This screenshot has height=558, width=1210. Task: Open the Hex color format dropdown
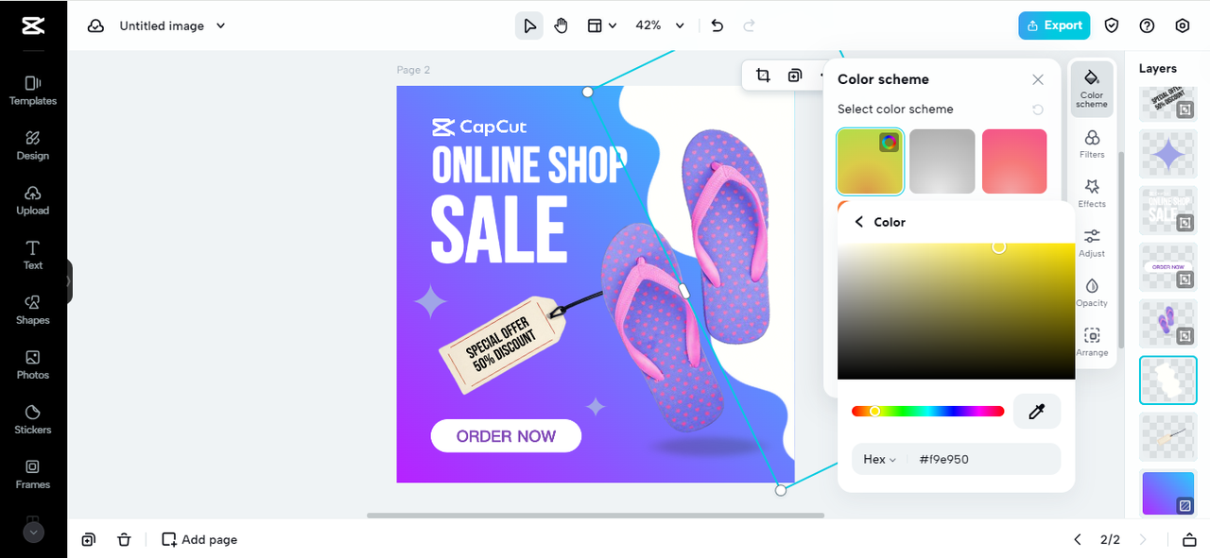(879, 460)
